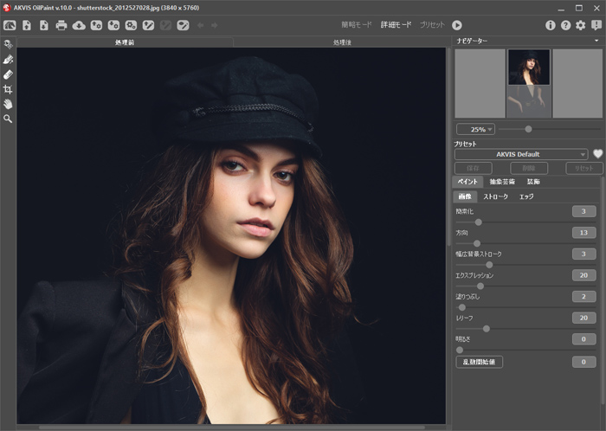
Task: Click the cloud download icon in toolbar
Action: (x=79, y=25)
